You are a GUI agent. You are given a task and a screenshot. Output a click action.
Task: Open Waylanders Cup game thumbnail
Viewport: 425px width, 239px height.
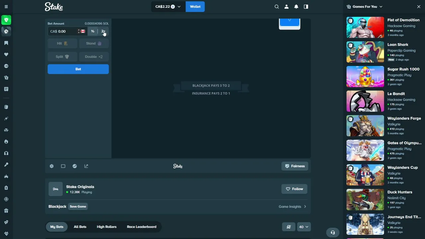[365, 175]
